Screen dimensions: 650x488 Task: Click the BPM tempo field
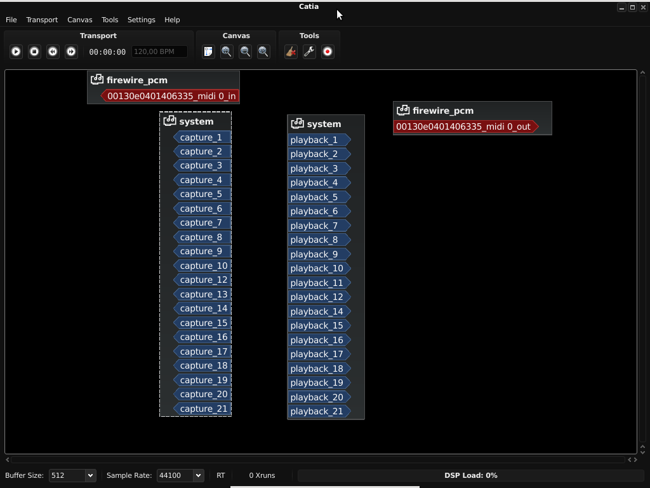159,51
